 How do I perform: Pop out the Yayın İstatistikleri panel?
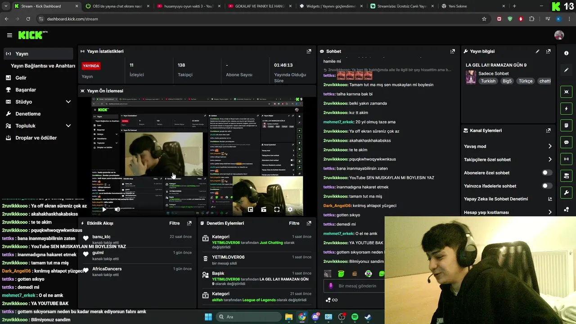click(x=309, y=51)
